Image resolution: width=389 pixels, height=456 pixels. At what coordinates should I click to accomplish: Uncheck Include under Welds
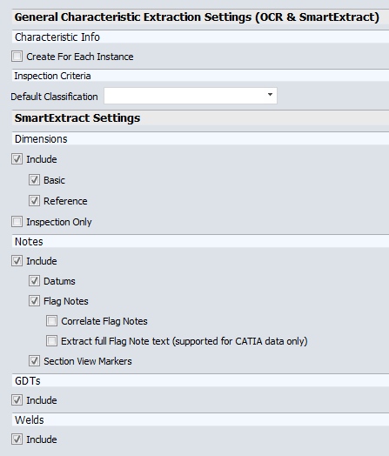tap(17, 439)
